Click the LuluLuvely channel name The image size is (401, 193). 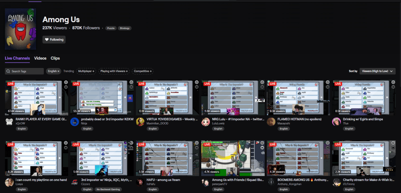tap(219, 123)
